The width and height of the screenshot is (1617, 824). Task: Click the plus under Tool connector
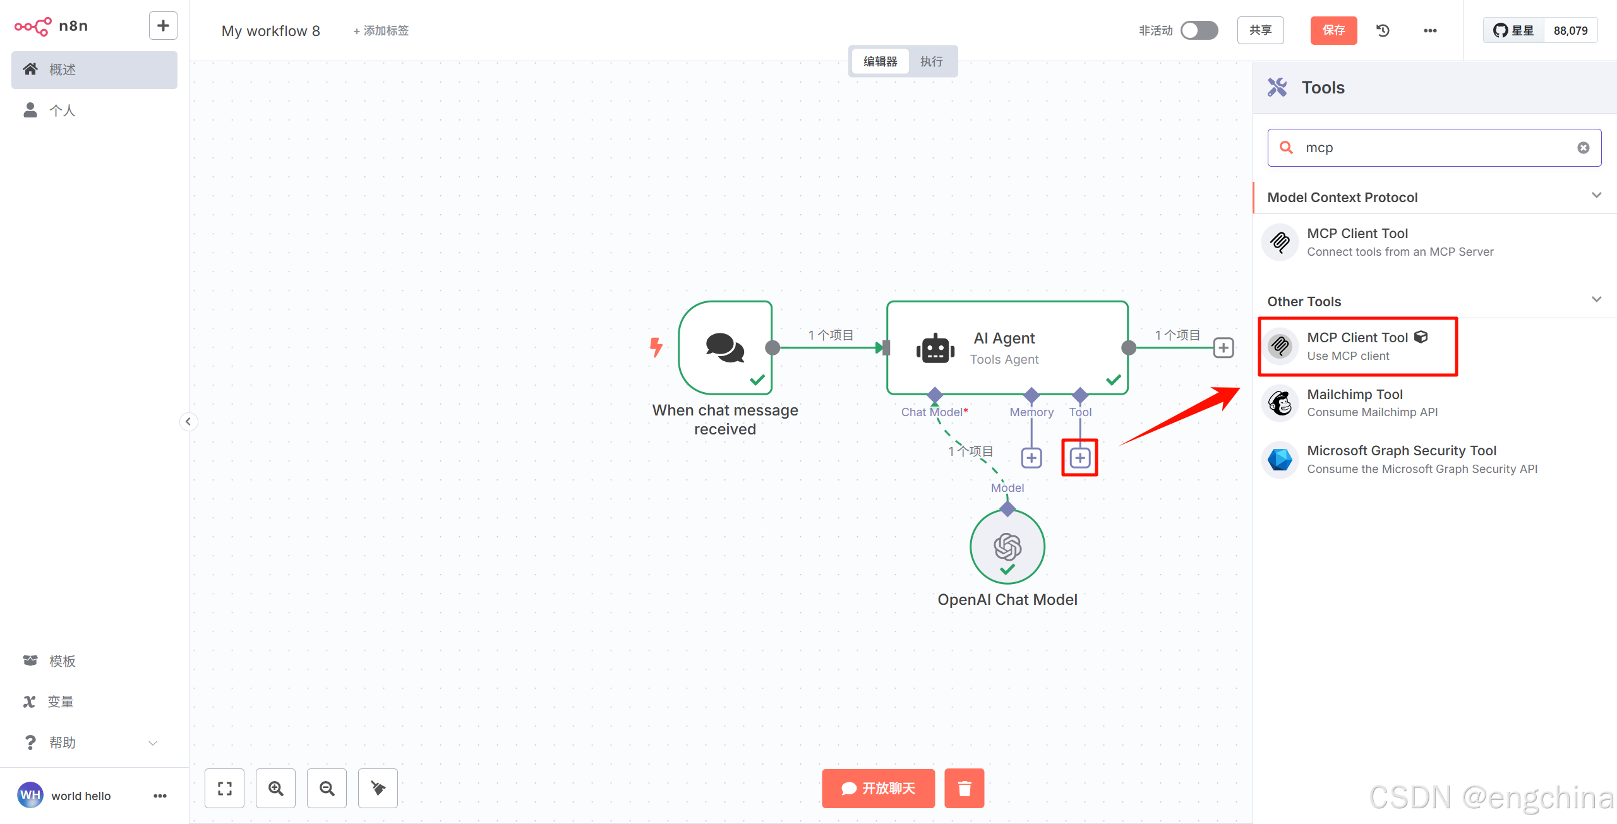click(1079, 458)
